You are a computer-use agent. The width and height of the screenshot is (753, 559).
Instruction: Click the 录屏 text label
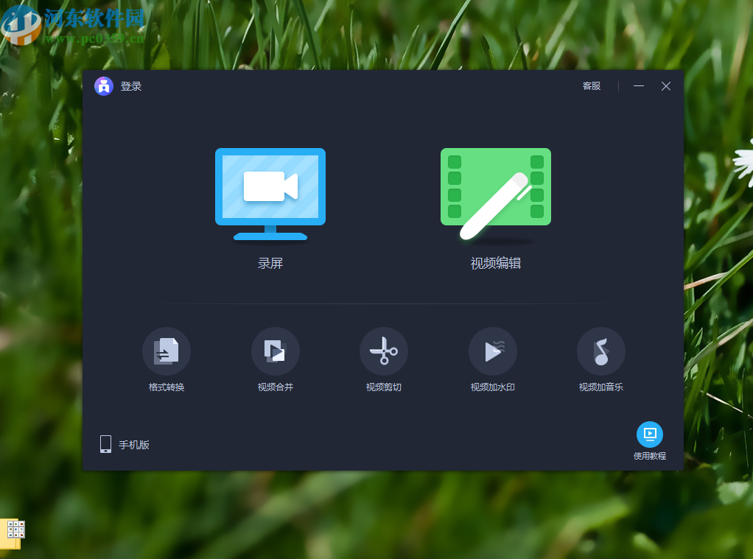point(270,263)
